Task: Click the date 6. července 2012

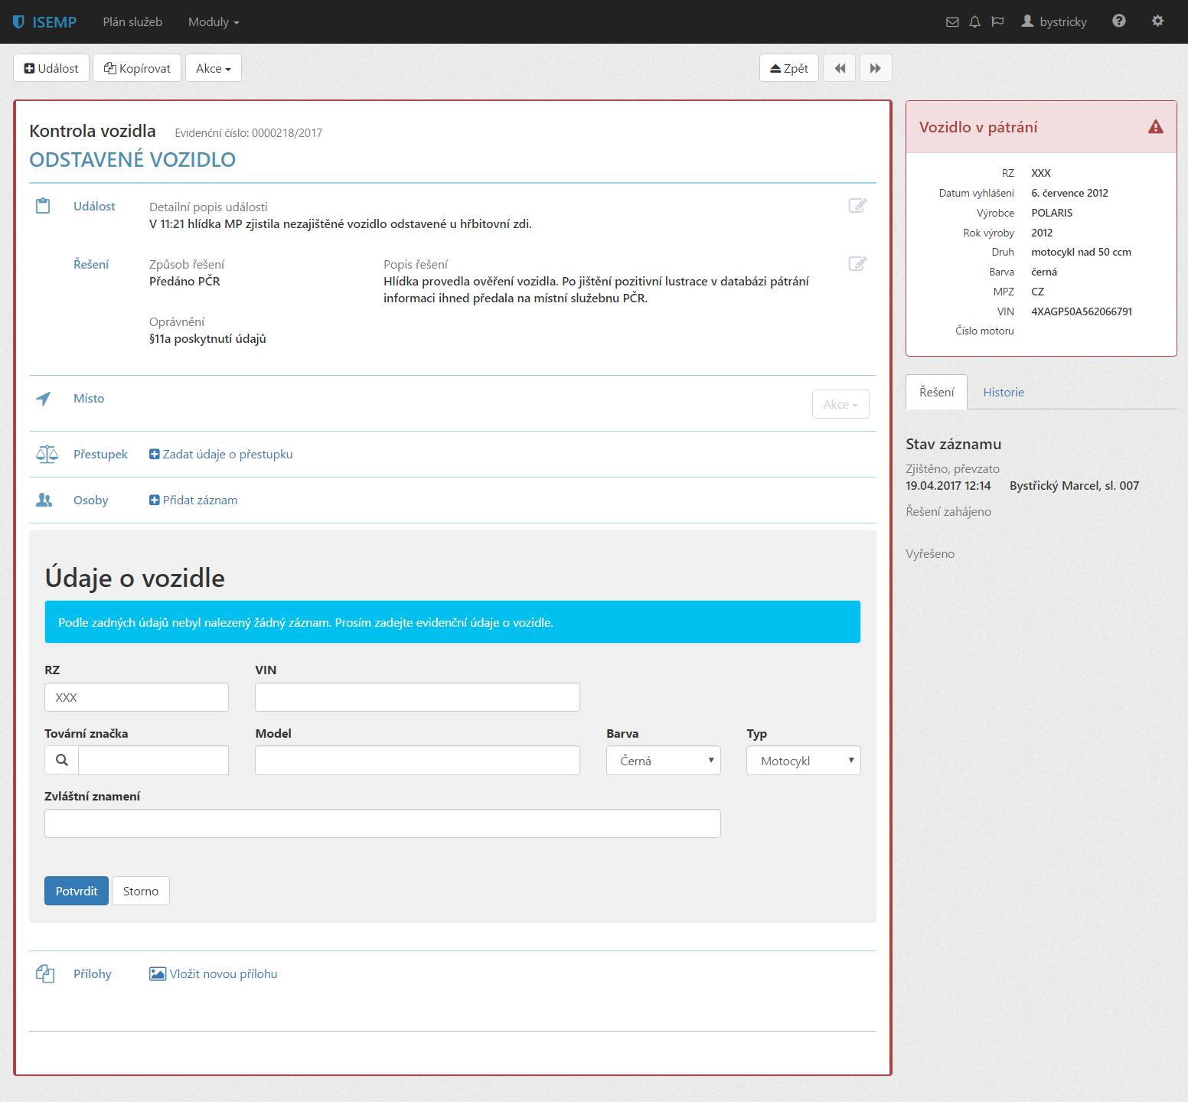Action: tap(1069, 193)
